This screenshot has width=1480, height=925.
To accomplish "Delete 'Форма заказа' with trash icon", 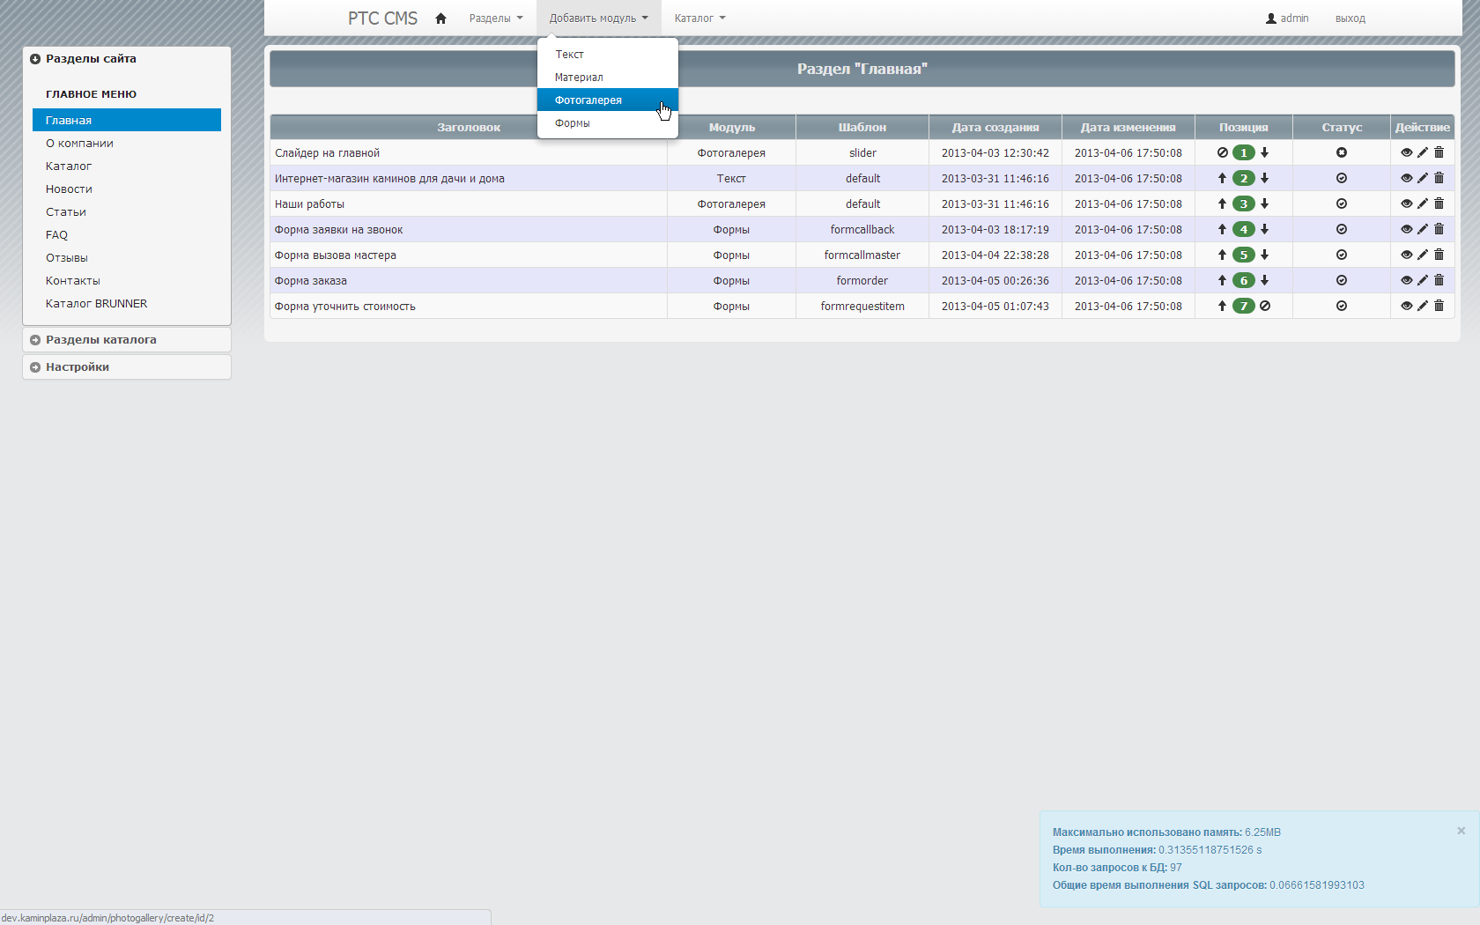I will click(1439, 280).
